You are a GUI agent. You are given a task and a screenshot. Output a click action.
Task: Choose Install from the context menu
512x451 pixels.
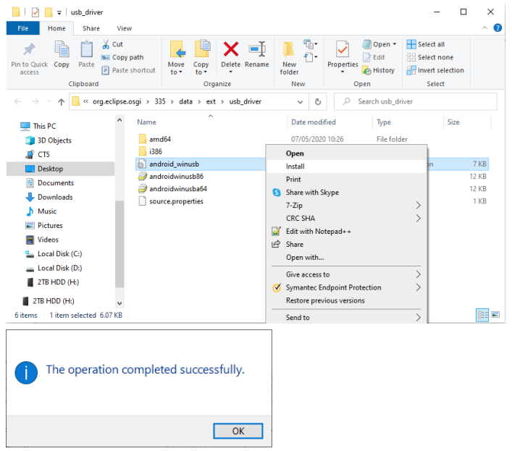tap(295, 167)
